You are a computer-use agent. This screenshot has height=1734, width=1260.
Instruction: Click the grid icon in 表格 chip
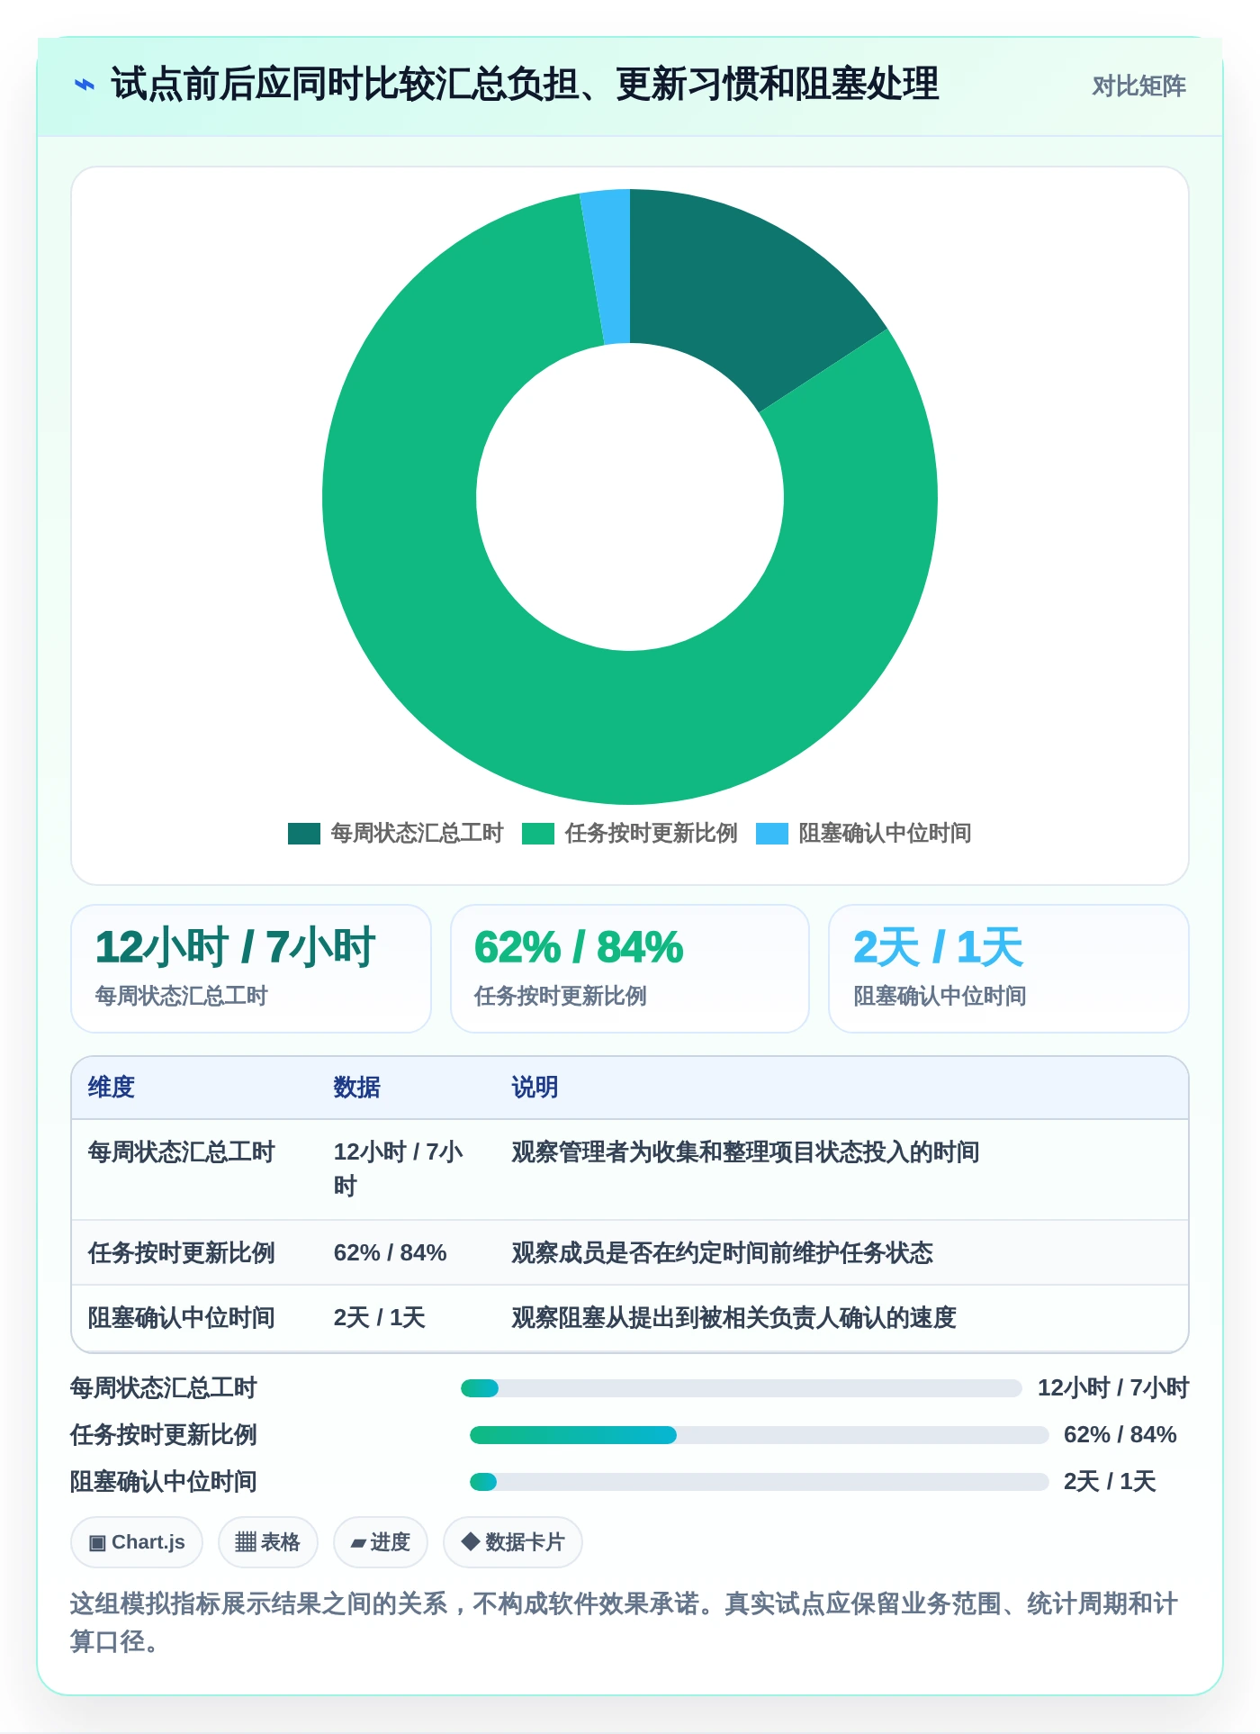coord(246,1542)
